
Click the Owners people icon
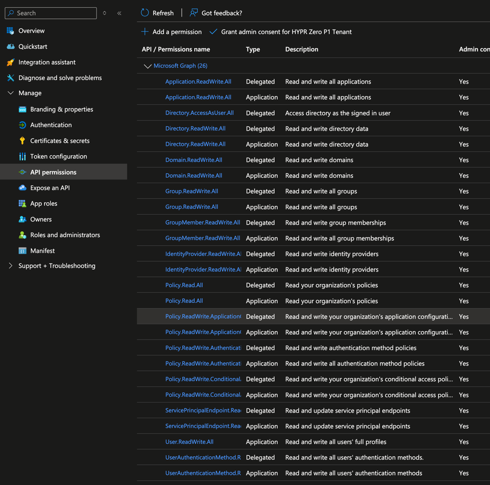22,219
